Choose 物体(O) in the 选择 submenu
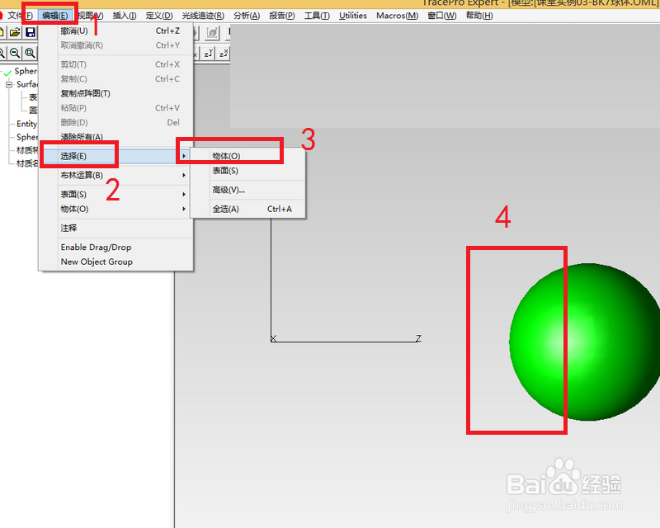The height and width of the screenshot is (528, 660). click(x=247, y=156)
